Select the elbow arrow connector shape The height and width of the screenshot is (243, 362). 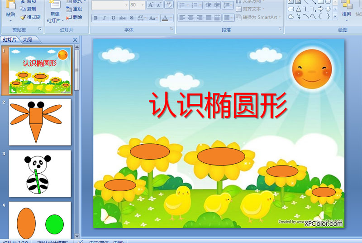313,9
